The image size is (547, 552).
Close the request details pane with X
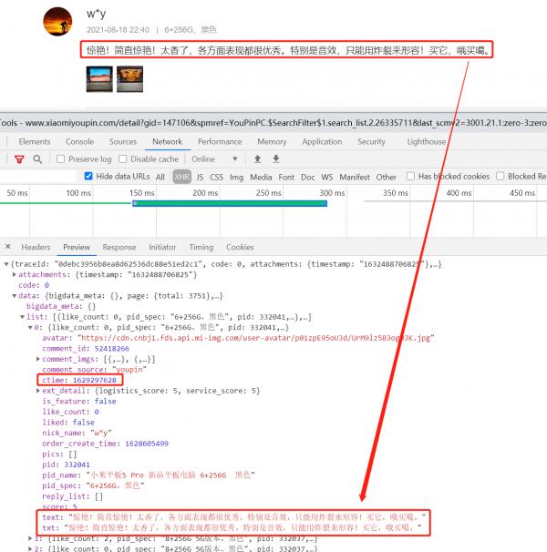pos(6,247)
